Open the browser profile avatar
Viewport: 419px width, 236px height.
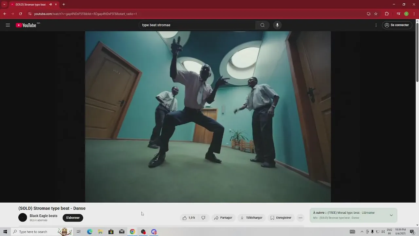point(406,14)
